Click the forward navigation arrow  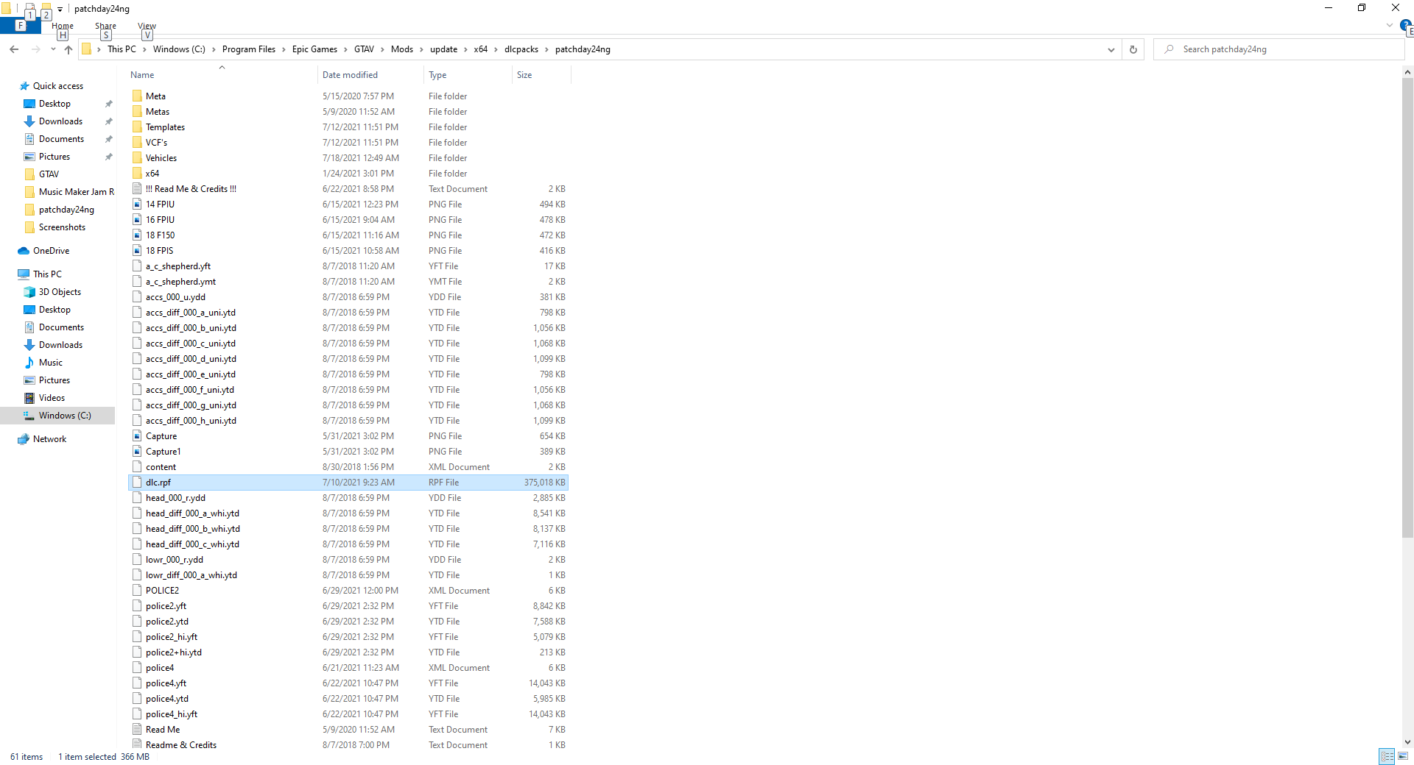(x=35, y=49)
